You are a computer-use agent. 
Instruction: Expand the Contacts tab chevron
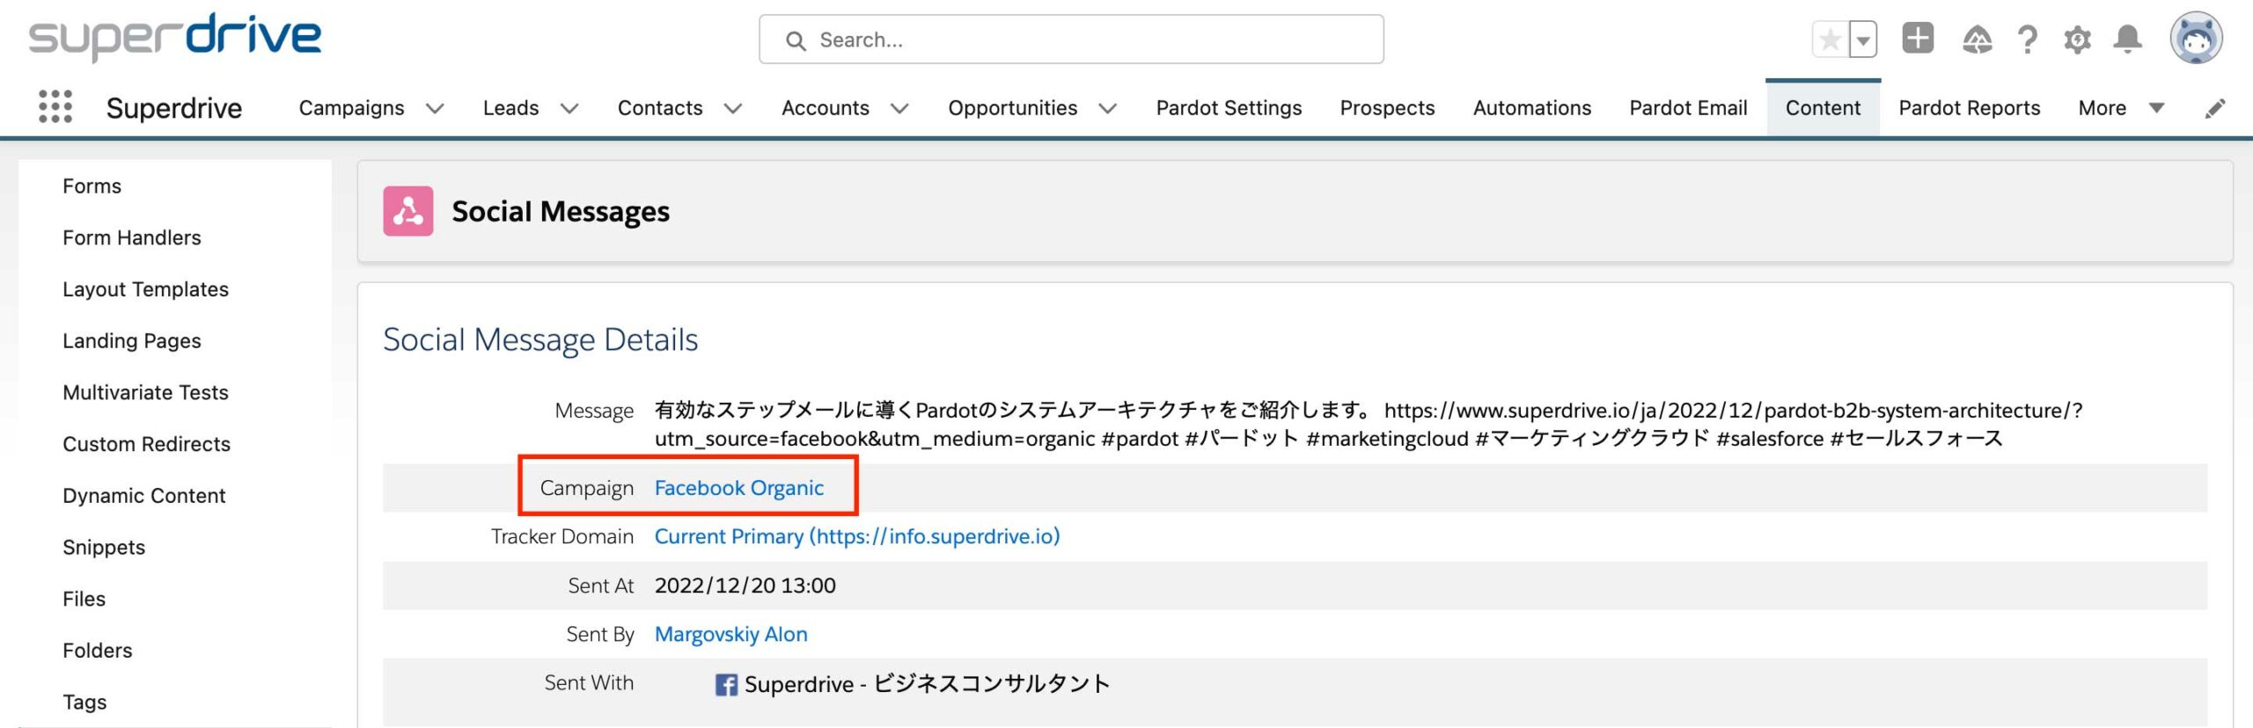[733, 108]
